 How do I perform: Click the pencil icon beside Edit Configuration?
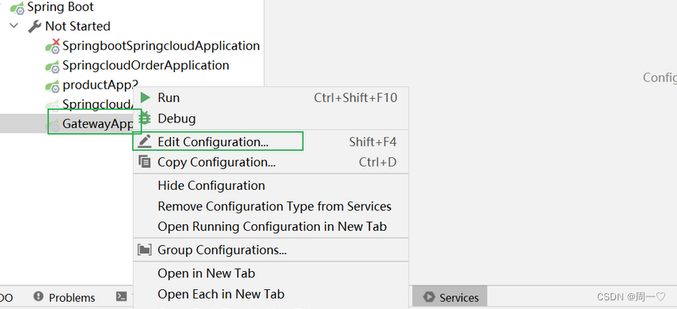pos(146,141)
